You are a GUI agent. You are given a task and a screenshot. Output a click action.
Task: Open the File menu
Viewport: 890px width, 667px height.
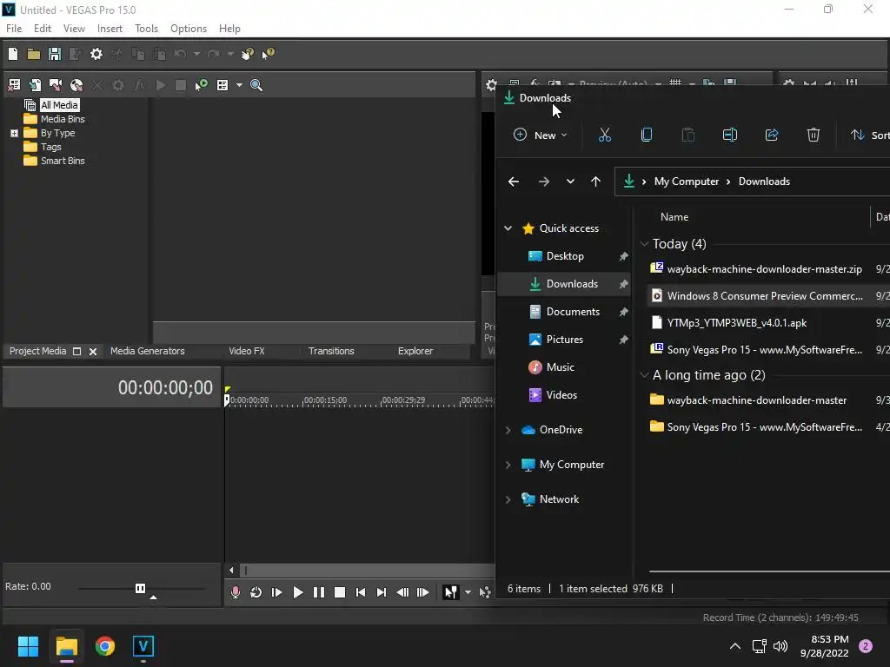click(14, 29)
